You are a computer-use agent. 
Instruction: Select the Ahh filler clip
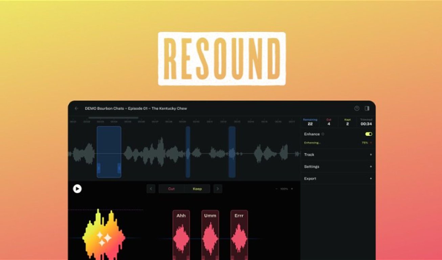pyautogui.click(x=181, y=235)
